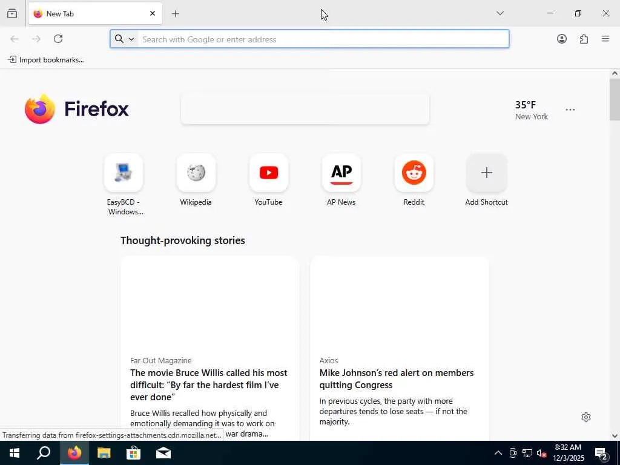The width and height of the screenshot is (620, 465).
Task: Click the Meet Now tray icon
Action: tap(513, 453)
